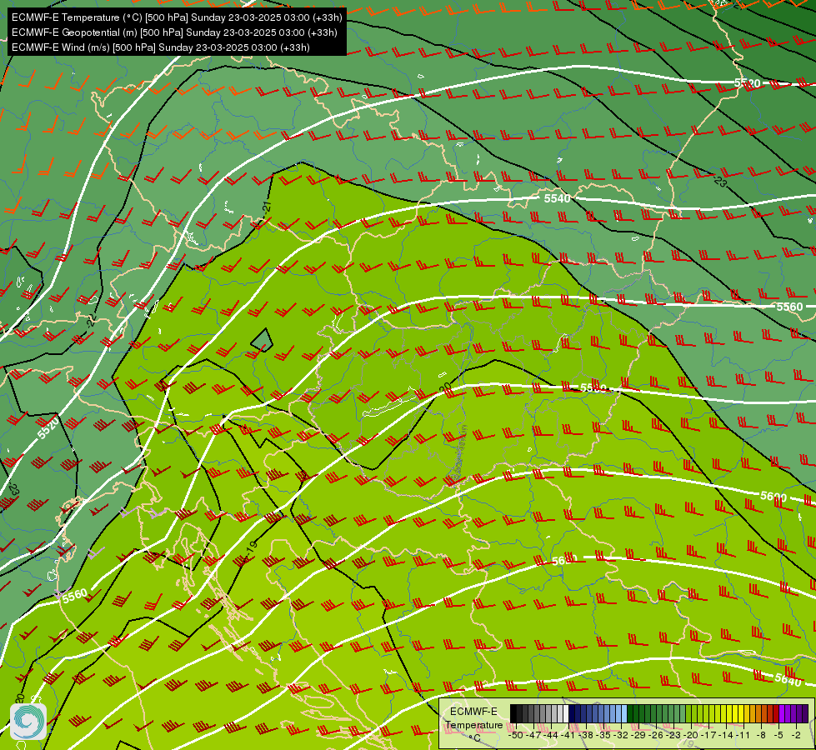
Task: Click the -35 tick label in the legend
Action: pyautogui.click(x=603, y=735)
